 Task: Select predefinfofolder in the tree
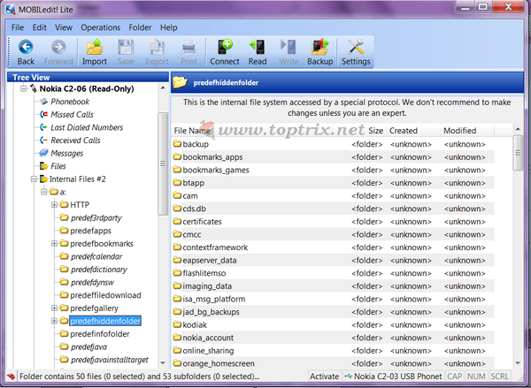(100, 334)
